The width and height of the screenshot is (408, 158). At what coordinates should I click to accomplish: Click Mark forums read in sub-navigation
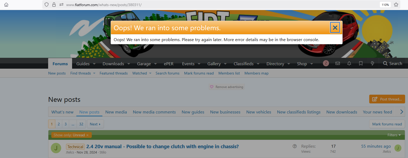click(199, 73)
